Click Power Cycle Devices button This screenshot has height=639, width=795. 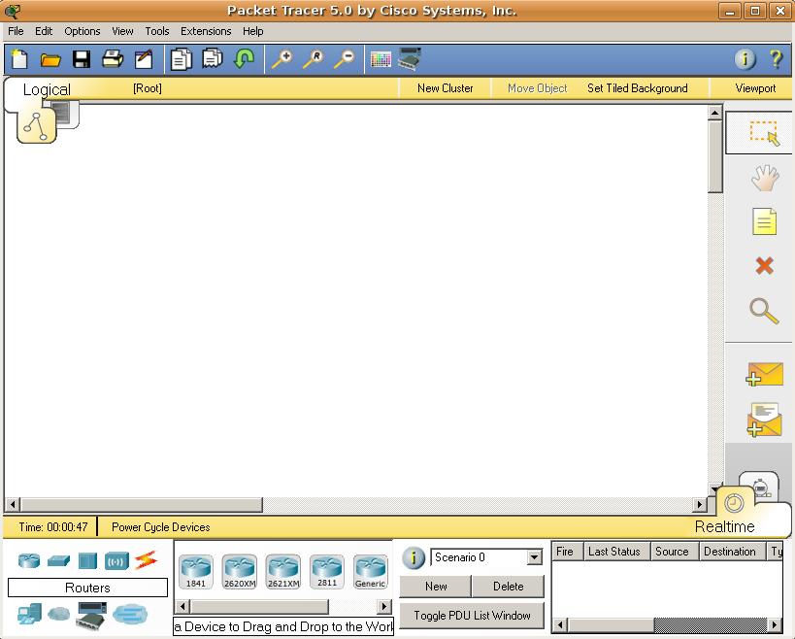[x=160, y=527]
